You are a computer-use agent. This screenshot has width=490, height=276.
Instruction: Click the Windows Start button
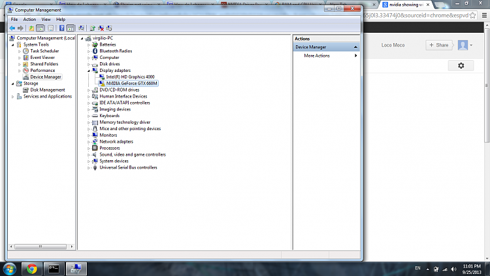point(10,269)
